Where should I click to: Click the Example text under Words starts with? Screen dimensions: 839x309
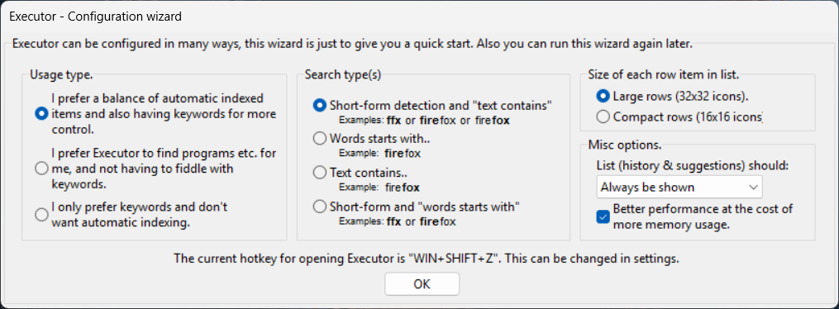[380, 154]
